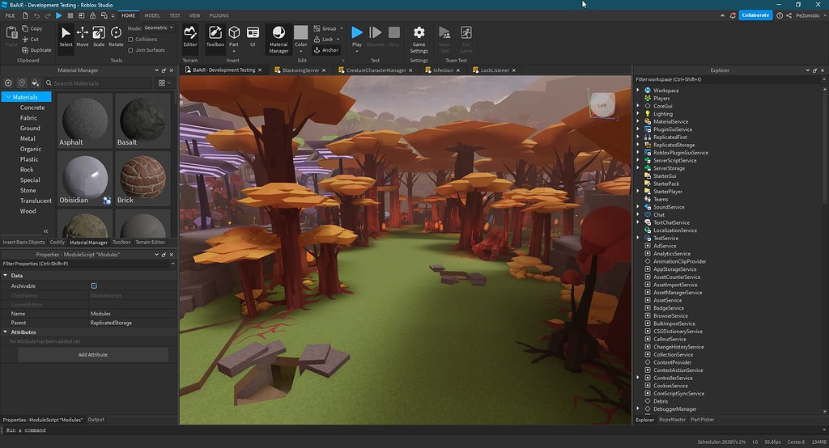This screenshot has width=829, height=448.
Task: Expand ServerScriptService in Explorer
Action: [x=638, y=160]
